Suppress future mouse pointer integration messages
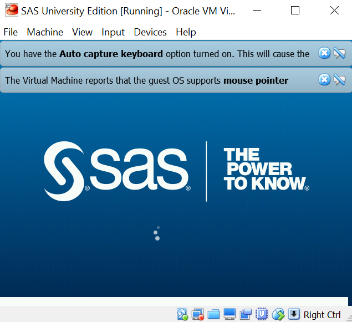The width and height of the screenshot is (352, 322). [339, 80]
